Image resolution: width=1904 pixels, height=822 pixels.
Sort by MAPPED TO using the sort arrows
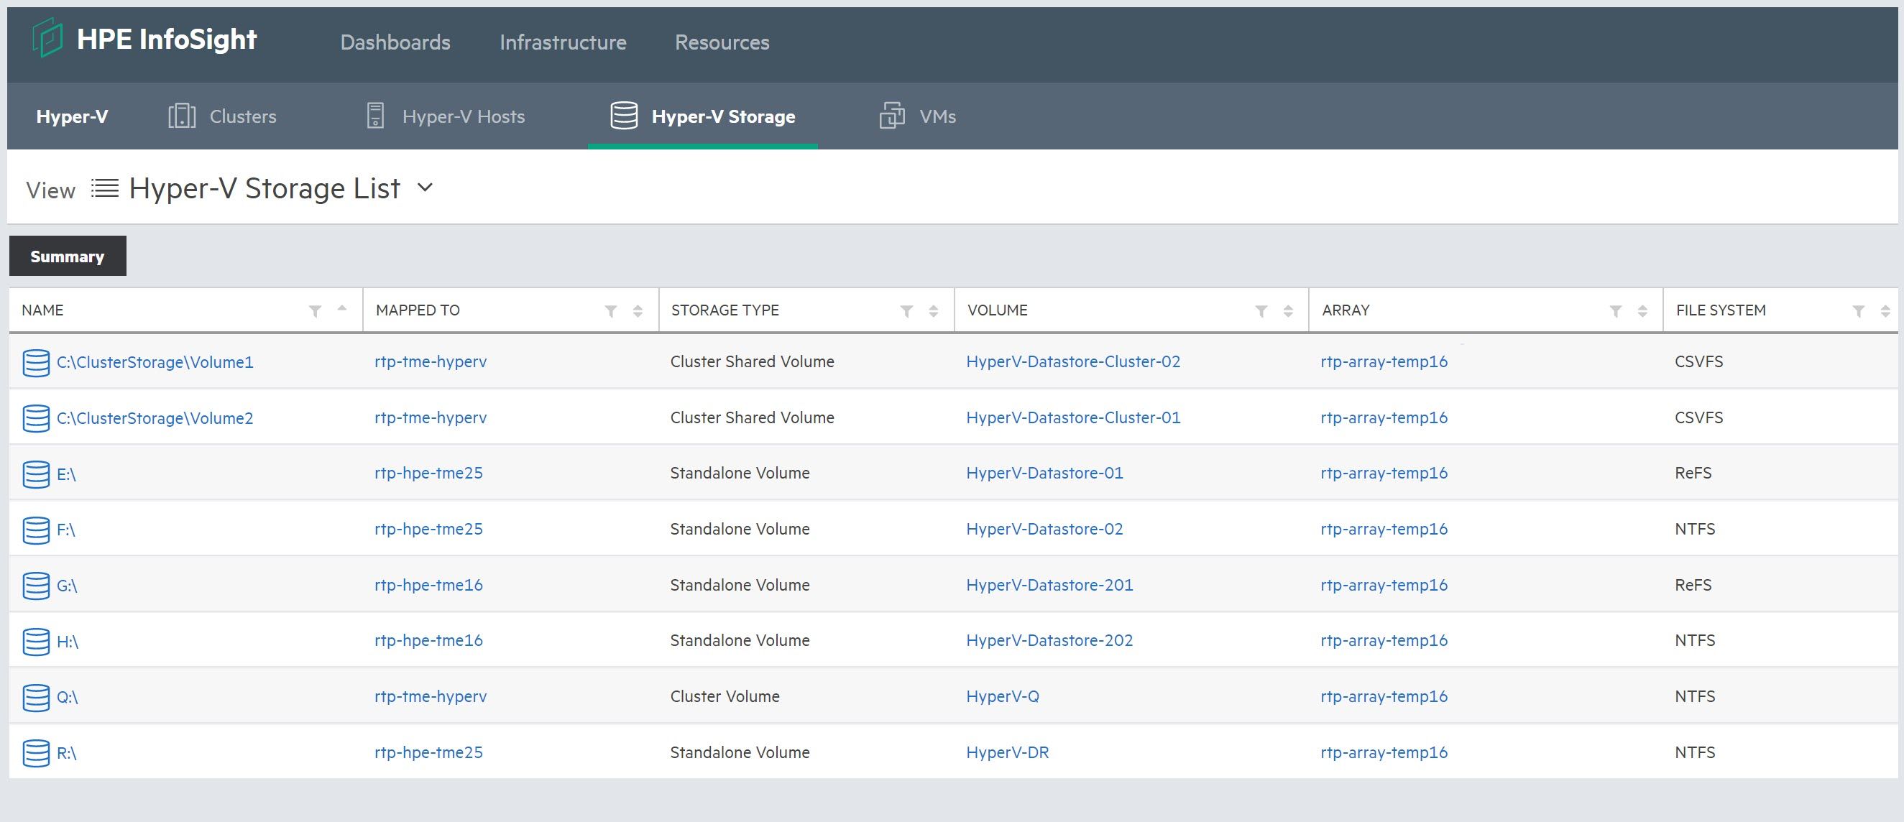click(x=638, y=311)
